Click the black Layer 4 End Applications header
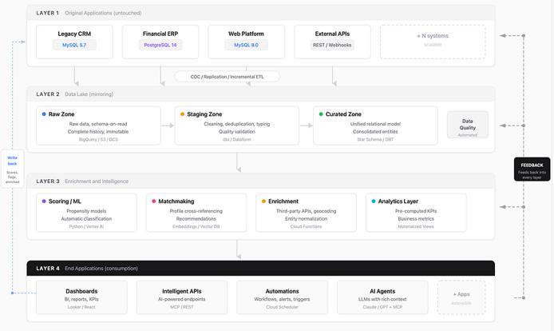 pos(260,268)
